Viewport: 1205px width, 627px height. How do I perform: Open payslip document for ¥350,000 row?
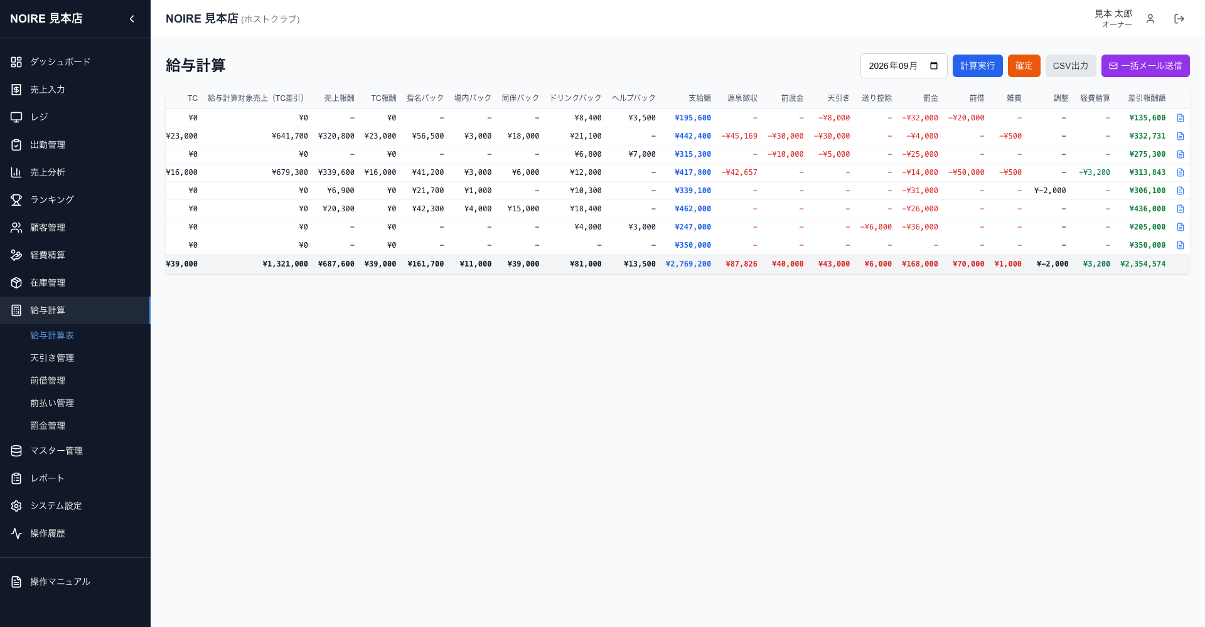[x=1181, y=245]
